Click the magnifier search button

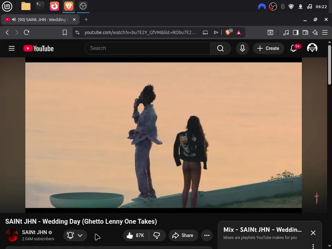pyautogui.click(x=220, y=48)
